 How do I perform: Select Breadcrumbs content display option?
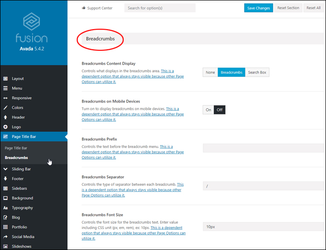232,72
